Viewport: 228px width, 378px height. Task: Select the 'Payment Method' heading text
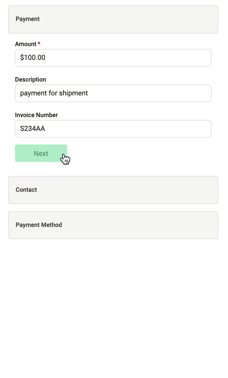coord(39,225)
